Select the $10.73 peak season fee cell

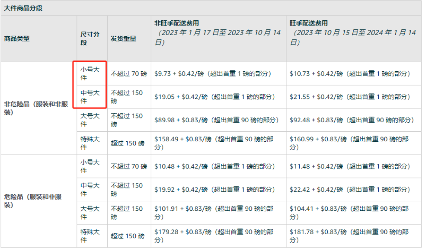(349, 74)
